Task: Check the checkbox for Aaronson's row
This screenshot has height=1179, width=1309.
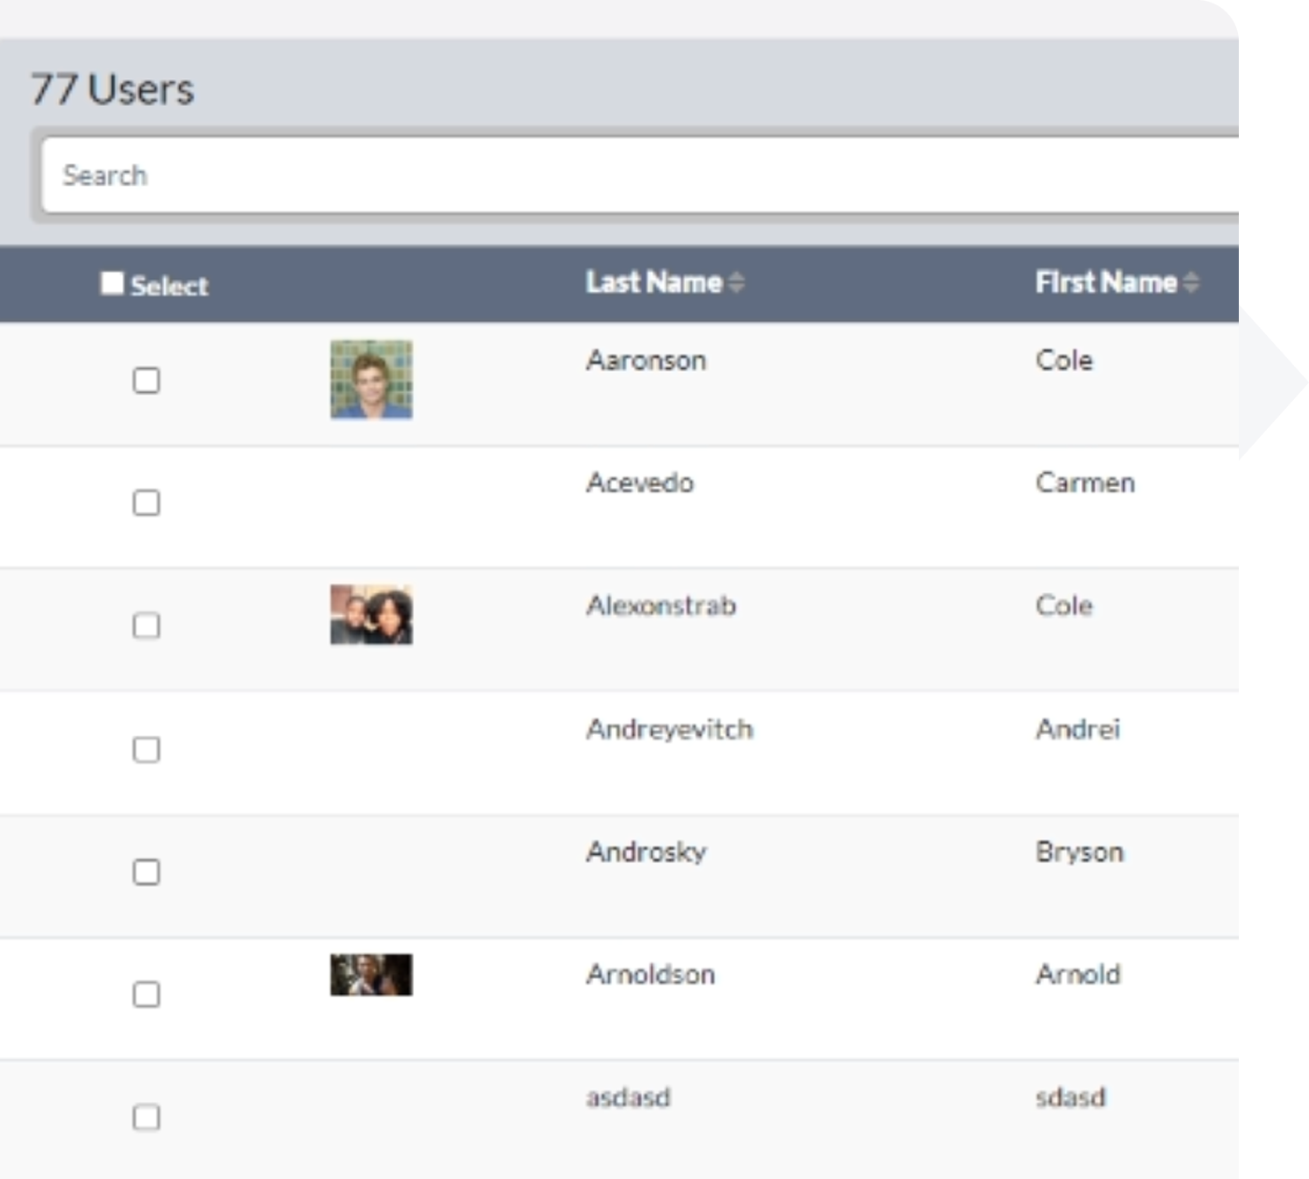Action: (x=147, y=382)
